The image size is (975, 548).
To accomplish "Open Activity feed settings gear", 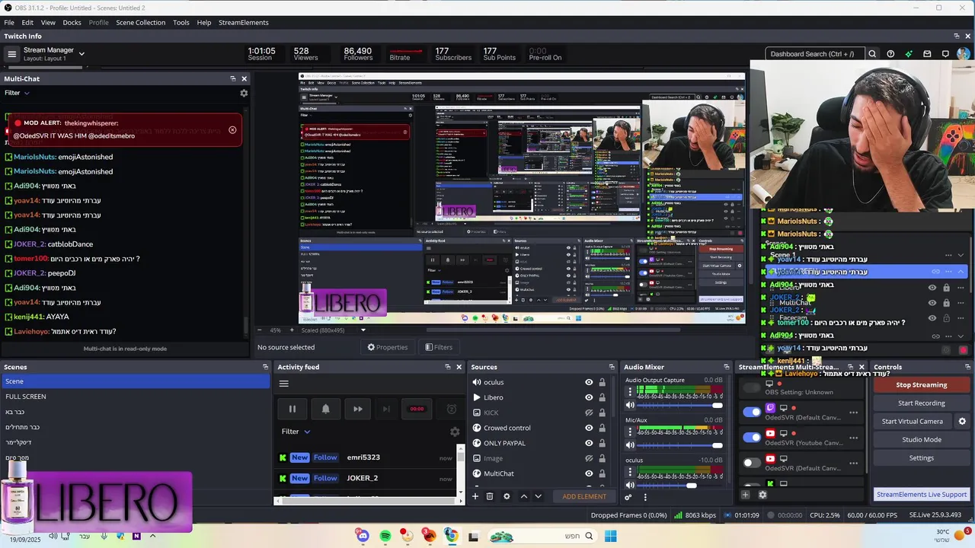I will 455,432.
